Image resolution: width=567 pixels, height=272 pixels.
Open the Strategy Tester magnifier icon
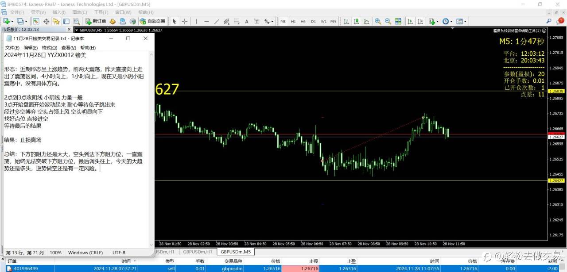coord(77,21)
